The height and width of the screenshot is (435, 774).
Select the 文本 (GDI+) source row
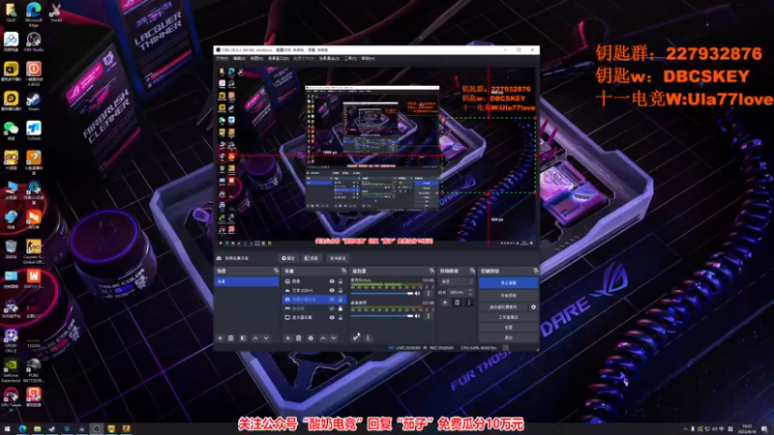[313, 291]
